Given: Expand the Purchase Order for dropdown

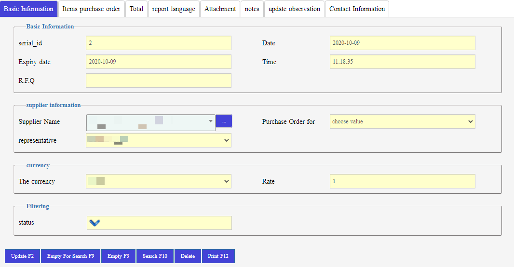Looking at the screenshot, I should tap(402, 121).
